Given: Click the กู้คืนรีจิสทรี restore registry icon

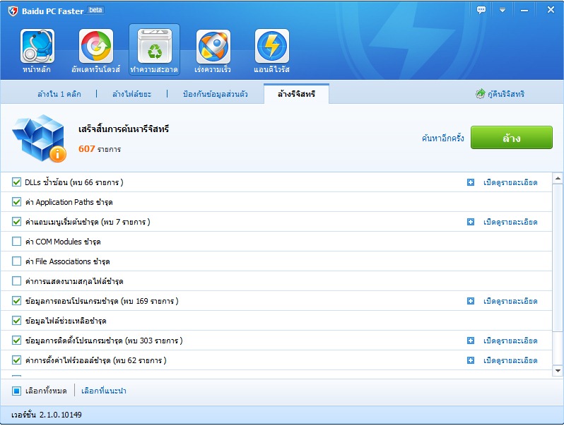Looking at the screenshot, I should click(481, 94).
